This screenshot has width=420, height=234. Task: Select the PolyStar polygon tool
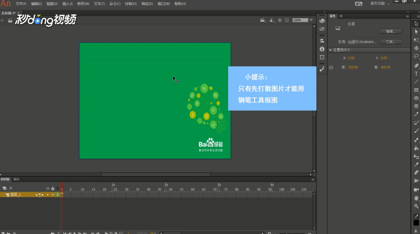coord(416,106)
